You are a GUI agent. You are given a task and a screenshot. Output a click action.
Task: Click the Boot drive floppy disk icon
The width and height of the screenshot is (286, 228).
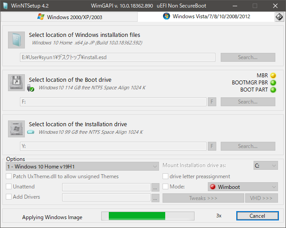[16, 83]
